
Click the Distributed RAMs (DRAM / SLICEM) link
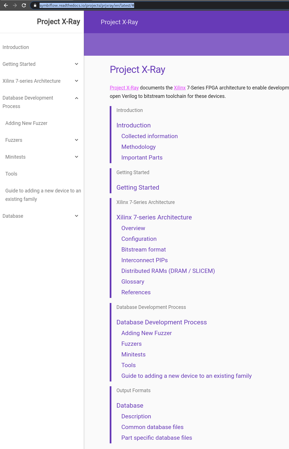(x=168, y=271)
